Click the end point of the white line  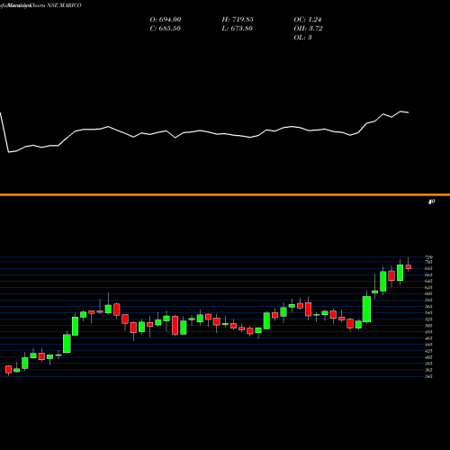(x=409, y=112)
